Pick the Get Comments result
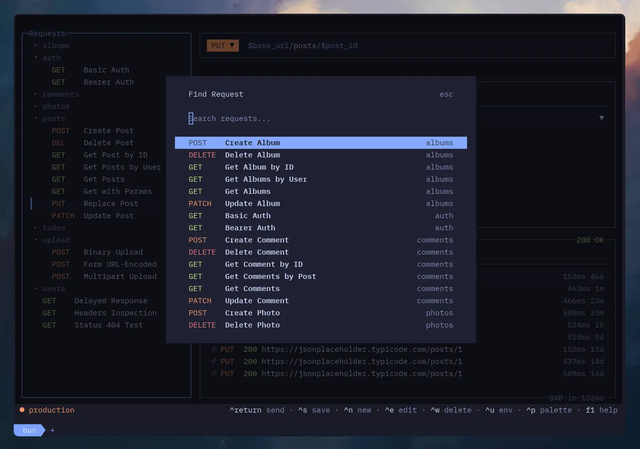Viewport: 640px width, 449px height. [x=321, y=289]
